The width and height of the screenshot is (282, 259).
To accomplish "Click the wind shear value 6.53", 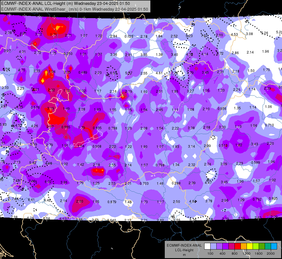I will (113, 73).
